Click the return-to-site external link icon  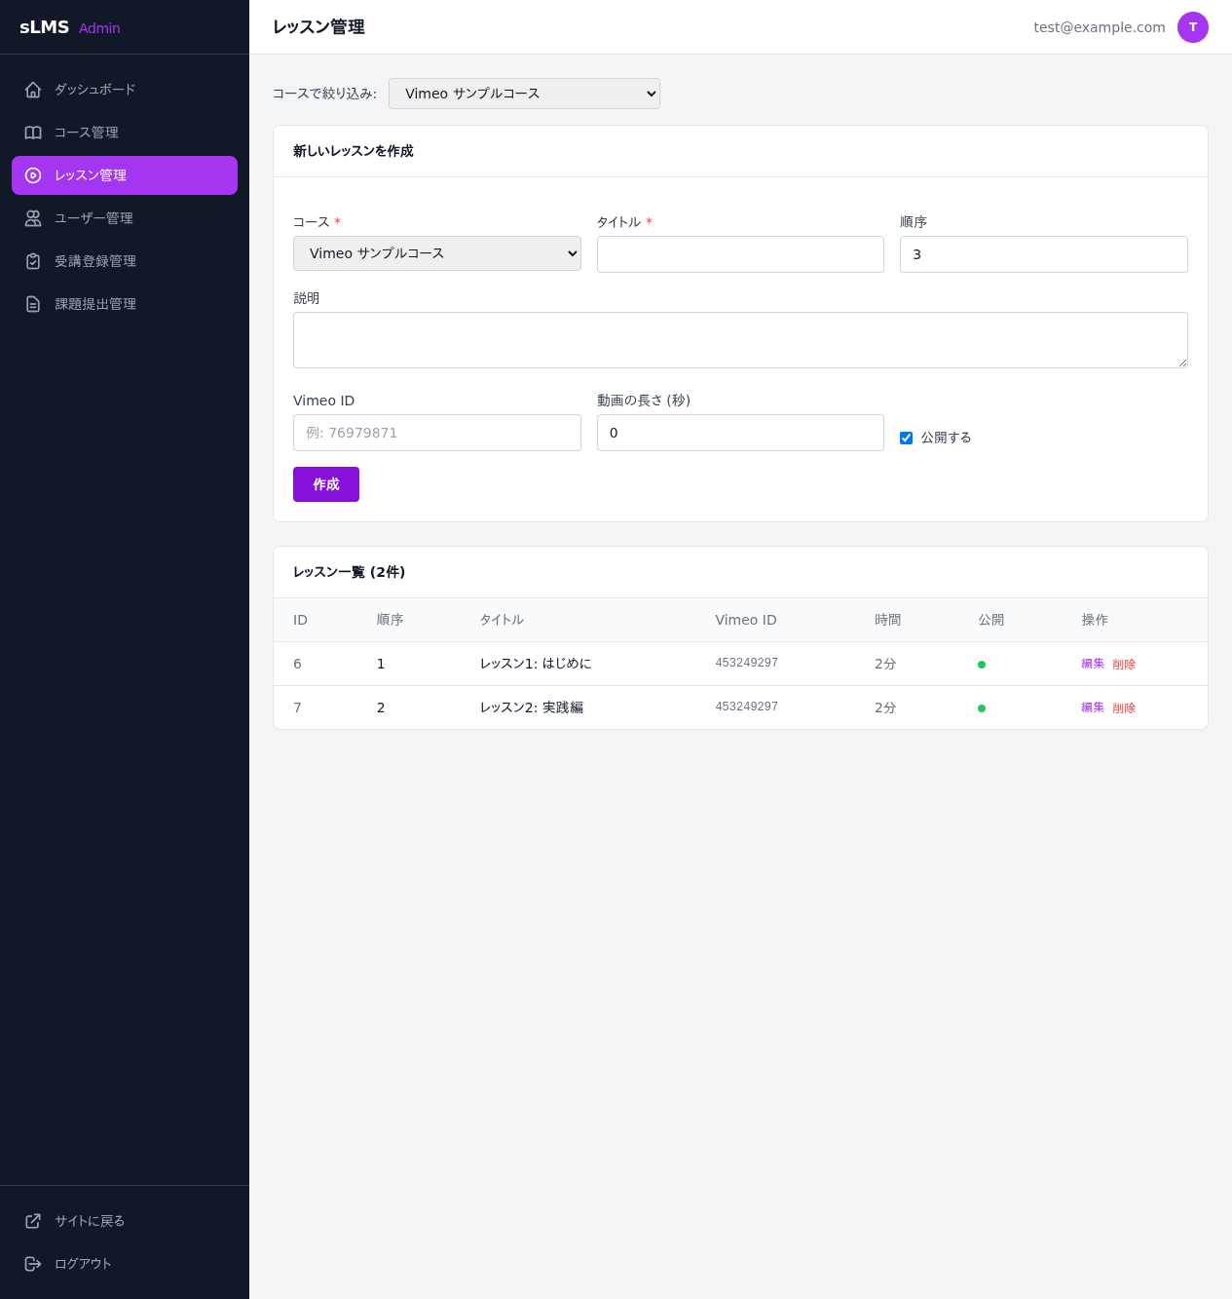pyautogui.click(x=33, y=1221)
